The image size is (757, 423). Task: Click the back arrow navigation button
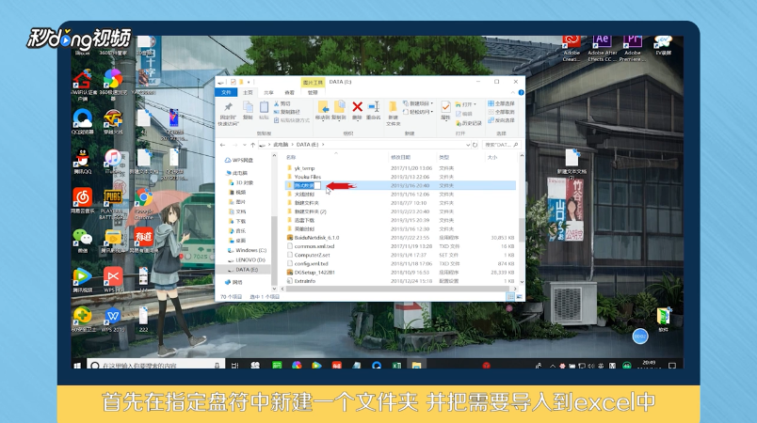pyautogui.click(x=222, y=145)
